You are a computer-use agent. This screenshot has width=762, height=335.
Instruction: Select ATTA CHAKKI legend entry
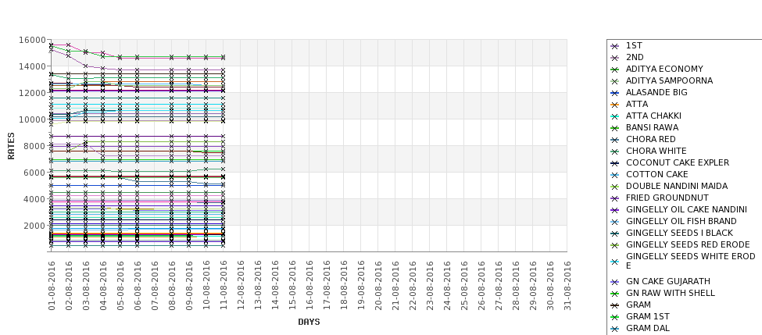[653, 116]
